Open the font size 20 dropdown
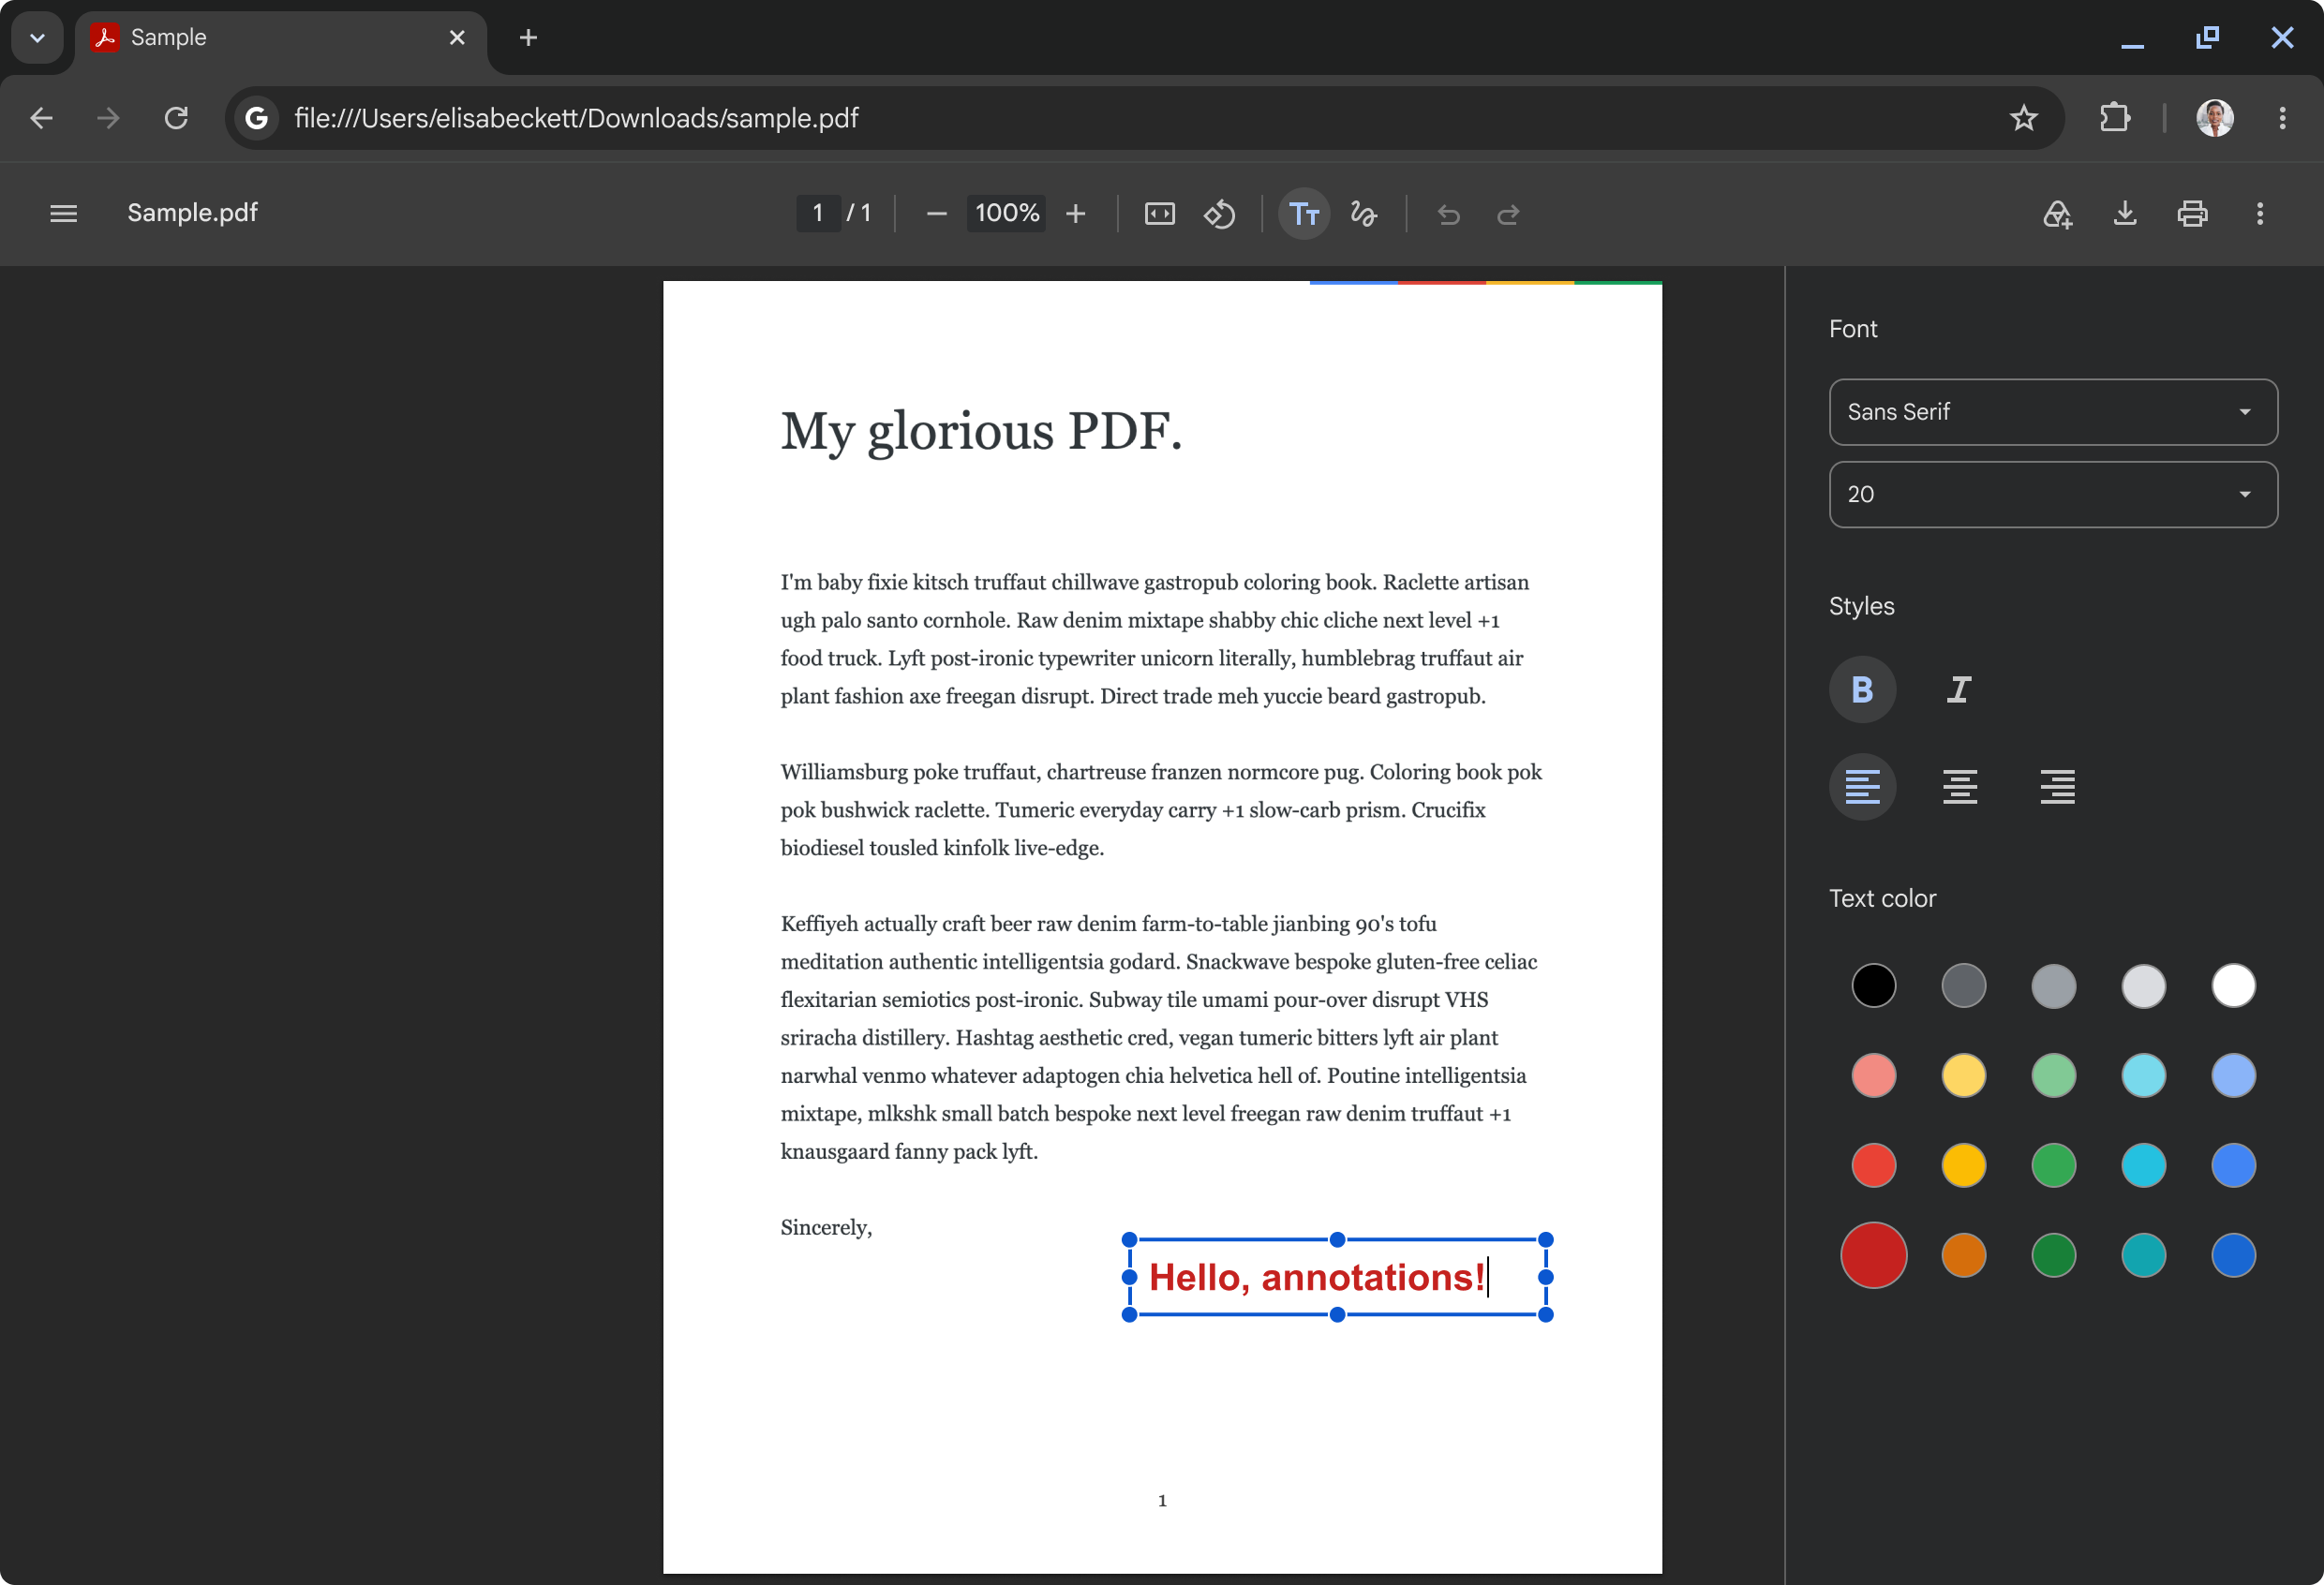Image resolution: width=2324 pixels, height=1585 pixels. pyautogui.click(x=2052, y=495)
